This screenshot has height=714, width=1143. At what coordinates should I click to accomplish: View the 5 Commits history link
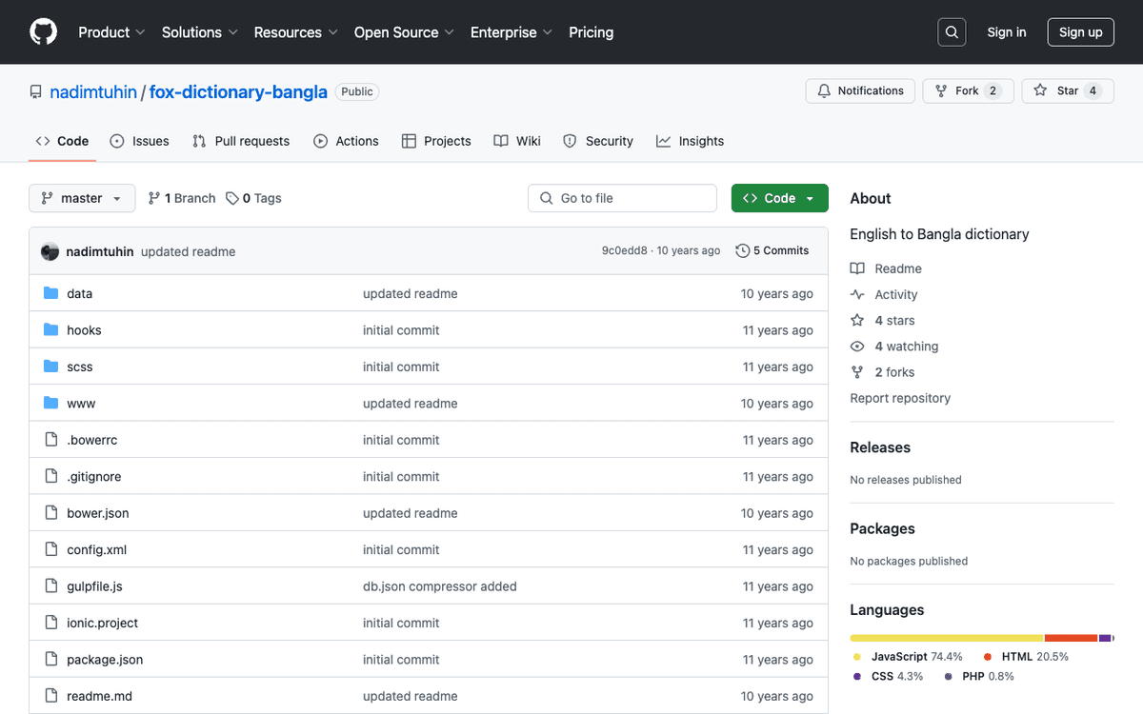click(x=772, y=250)
